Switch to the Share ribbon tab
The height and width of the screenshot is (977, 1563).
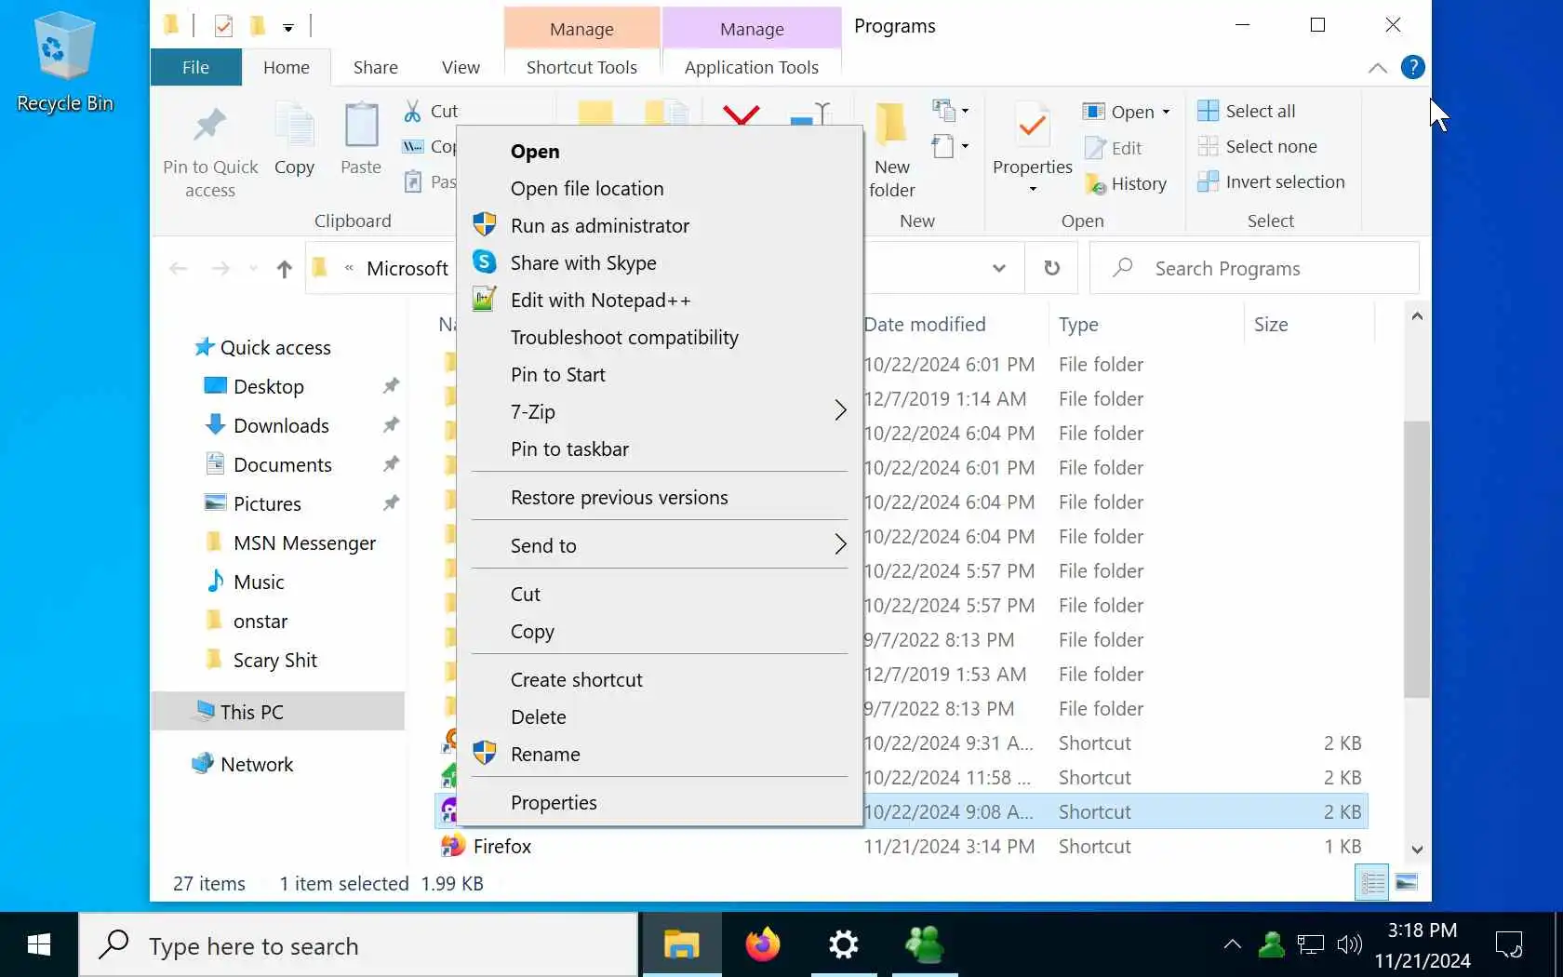[x=375, y=67]
